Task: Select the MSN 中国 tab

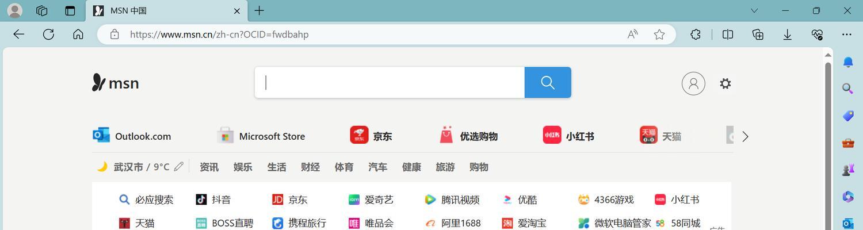Action: click(x=167, y=11)
